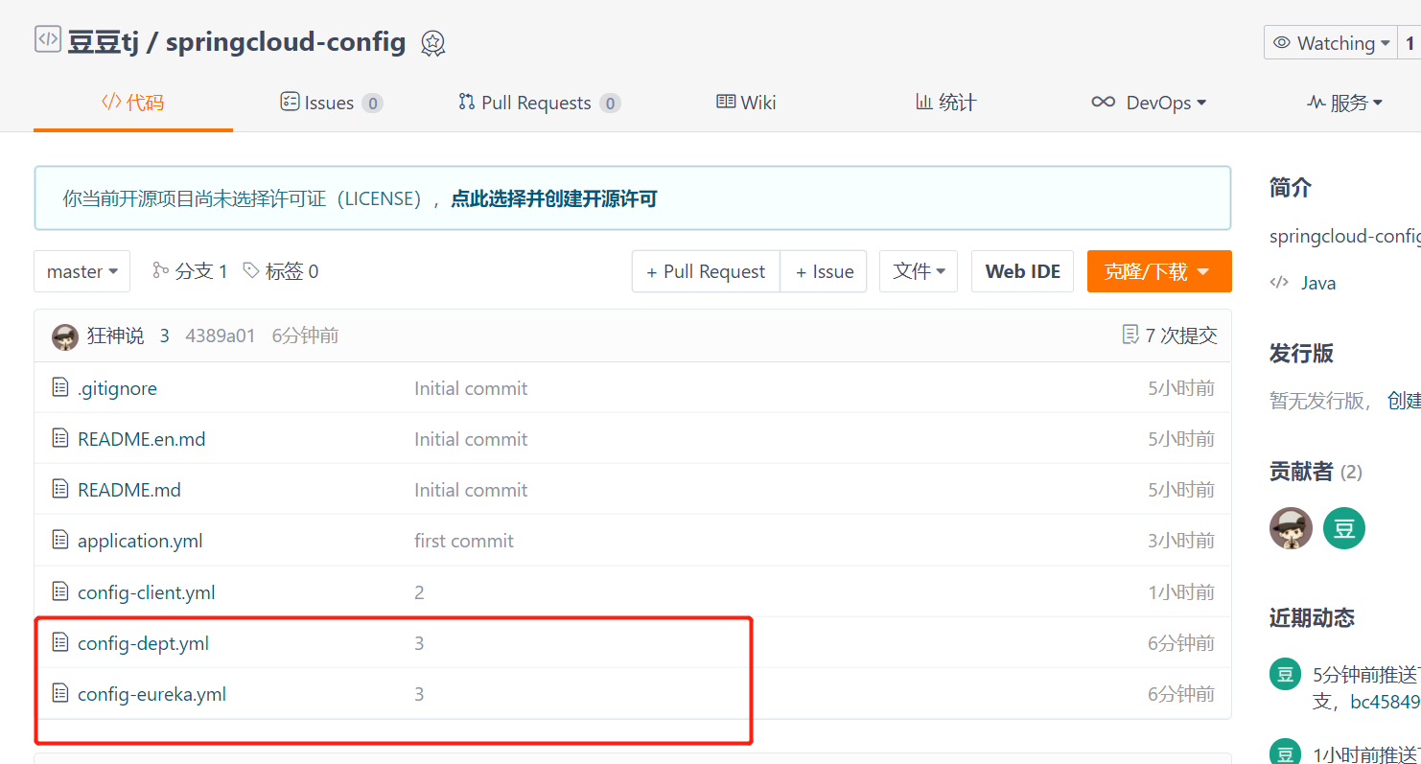Click the branch icon beside 分支 1
1421x764 pixels.
point(161,270)
